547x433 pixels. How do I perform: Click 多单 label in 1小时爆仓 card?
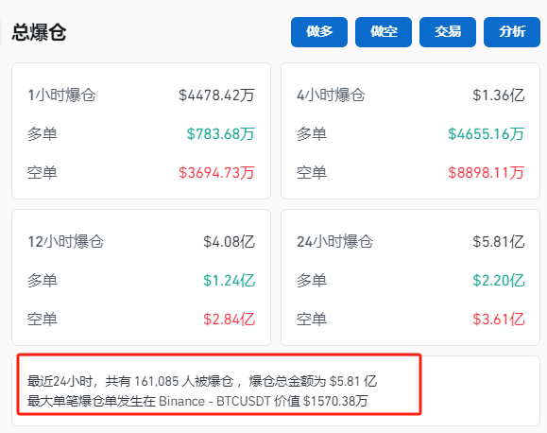pos(43,134)
